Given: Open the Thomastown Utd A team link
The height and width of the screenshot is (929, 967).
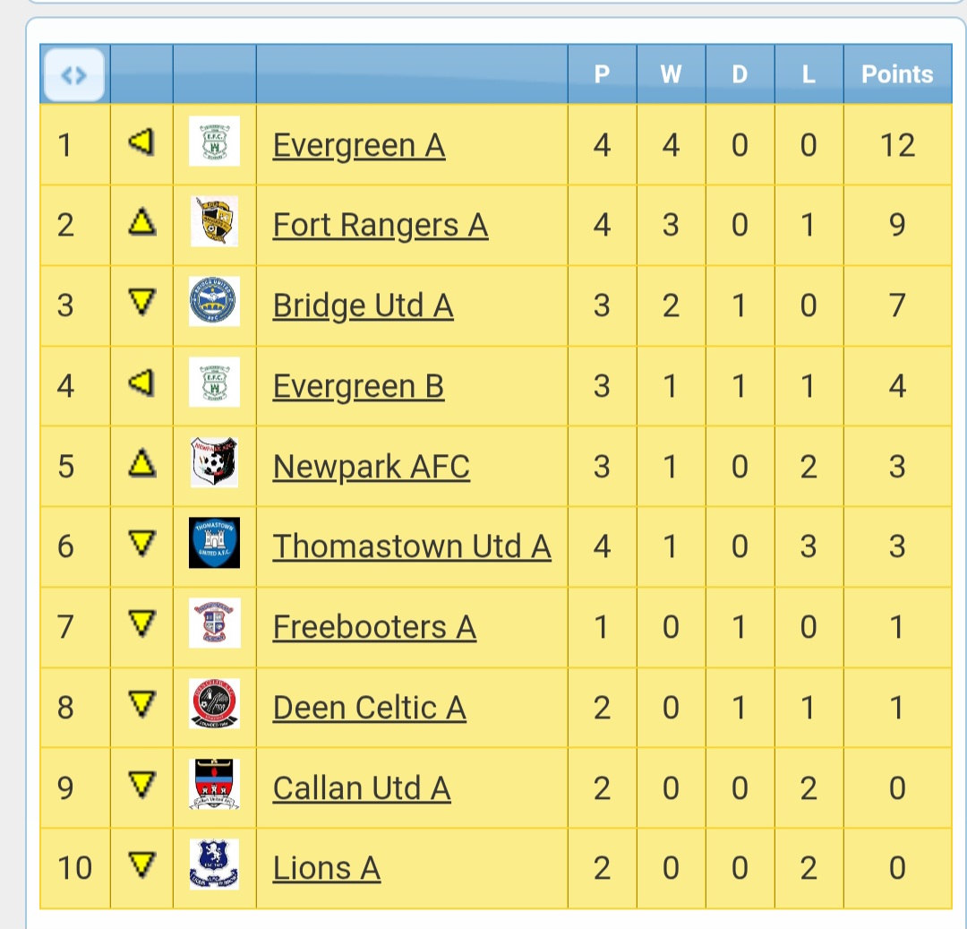Looking at the screenshot, I should point(412,546).
